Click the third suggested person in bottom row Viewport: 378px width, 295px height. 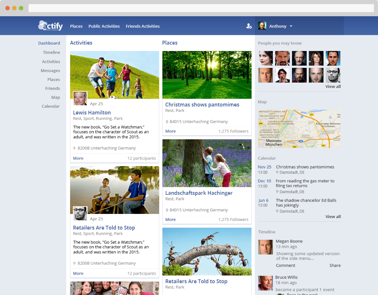[299, 75]
